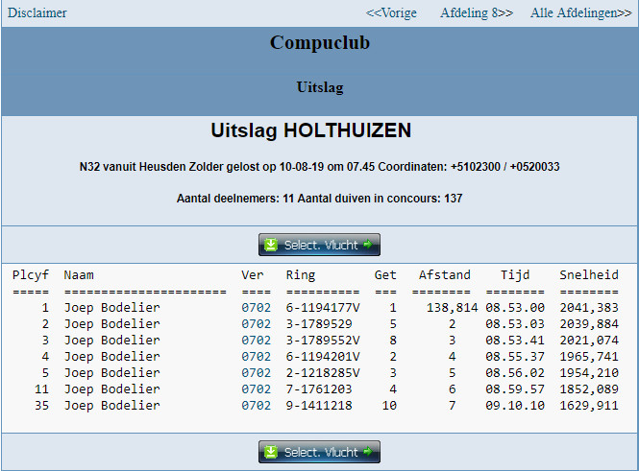The height and width of the screenshot is (471, 639).
Task: Open club 0702 link for ring 7-1761203
Action: (x=256, y=389)
